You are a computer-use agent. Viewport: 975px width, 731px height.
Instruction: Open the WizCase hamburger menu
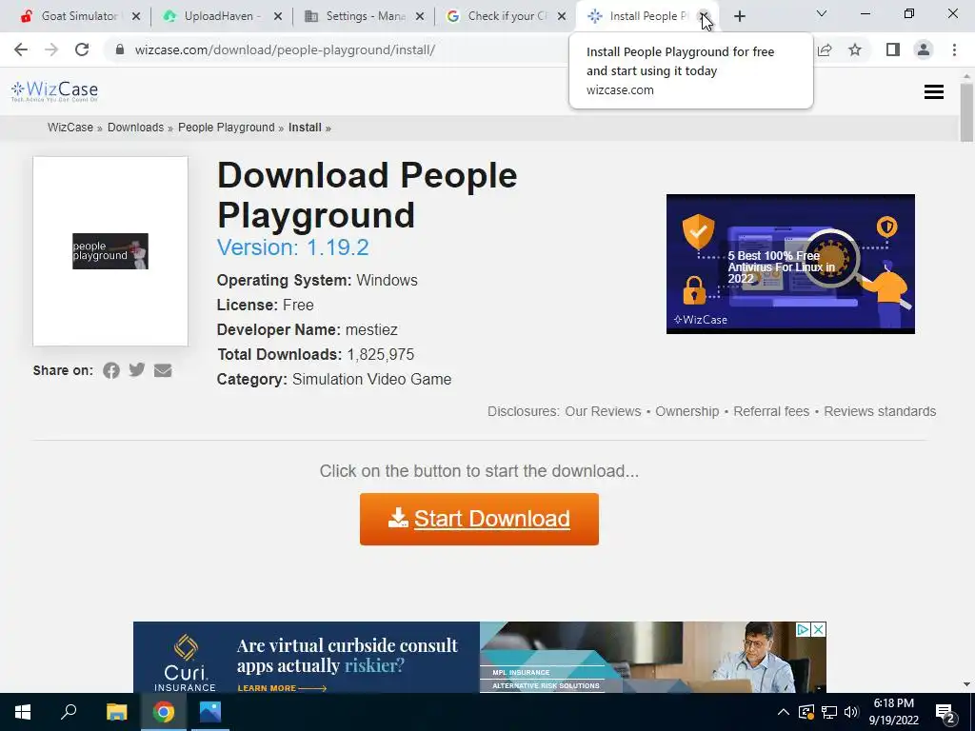point(933,92)
